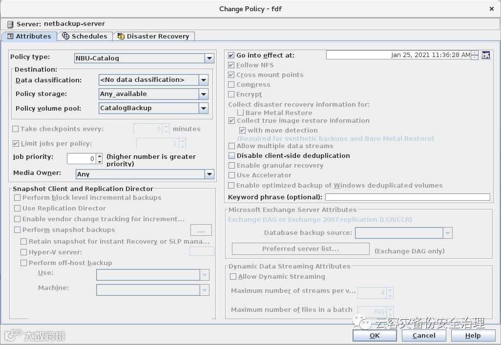Open the off-host Use dropdown
Viewport: 501px width, 345px height.
pos(205,275)
